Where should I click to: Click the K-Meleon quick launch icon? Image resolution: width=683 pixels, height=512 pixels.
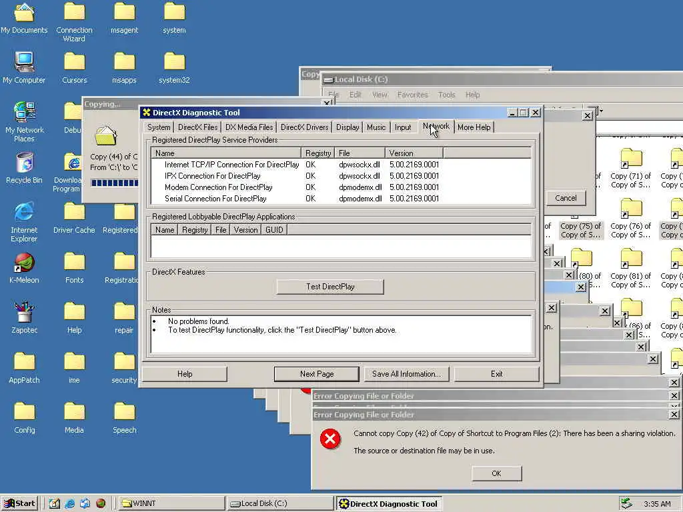coord(101,504)
